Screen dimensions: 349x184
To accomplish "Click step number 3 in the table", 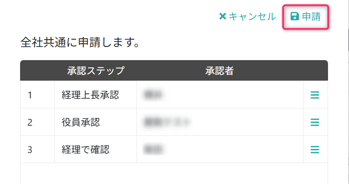I will [30, 149].
